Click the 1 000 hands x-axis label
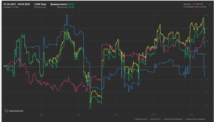The width and height of the screenshot is (214, 122). (x=79, y=115)
